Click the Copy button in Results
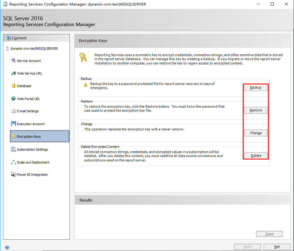294x251 pixels. tap(269, 234)
